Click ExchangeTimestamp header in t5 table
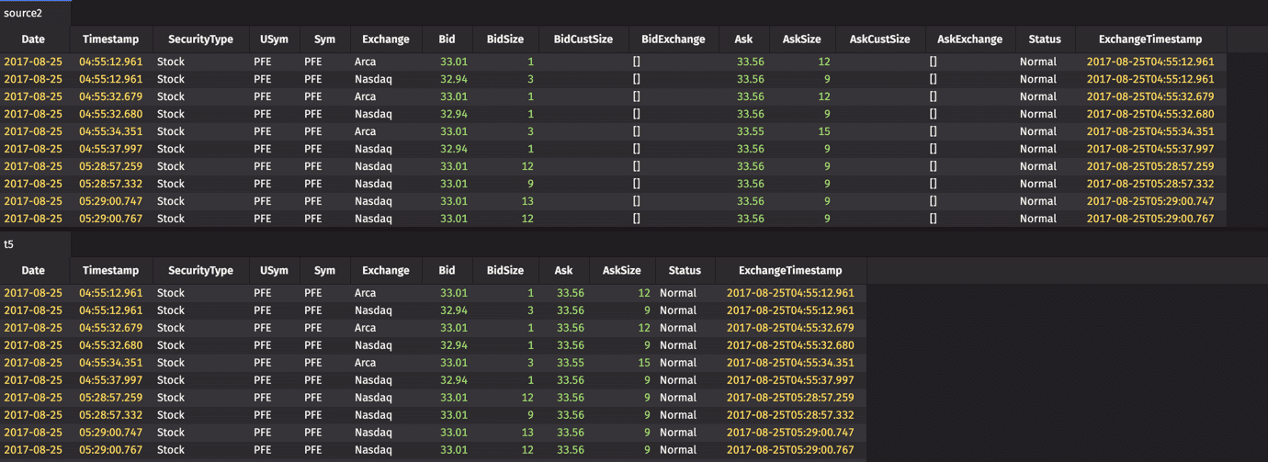The image size is (1268, 462). click(790, 271)
